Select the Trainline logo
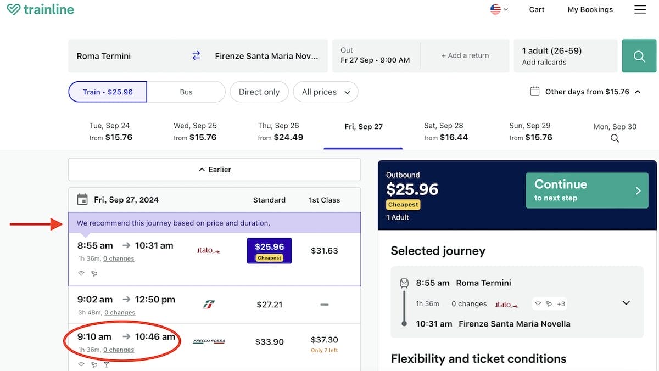This screenshot has width=659, height=371. (x=40, y=9)
